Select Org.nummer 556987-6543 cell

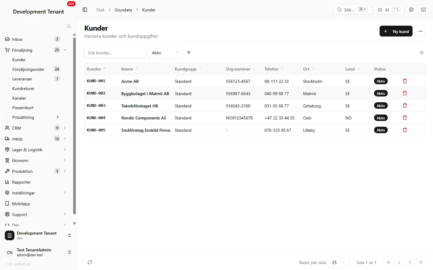coord(238,94)
